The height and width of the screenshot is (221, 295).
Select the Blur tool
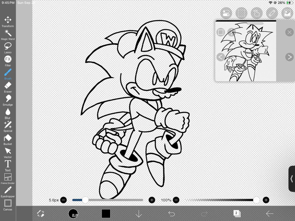pyautogui.click(x=8, y=114)
